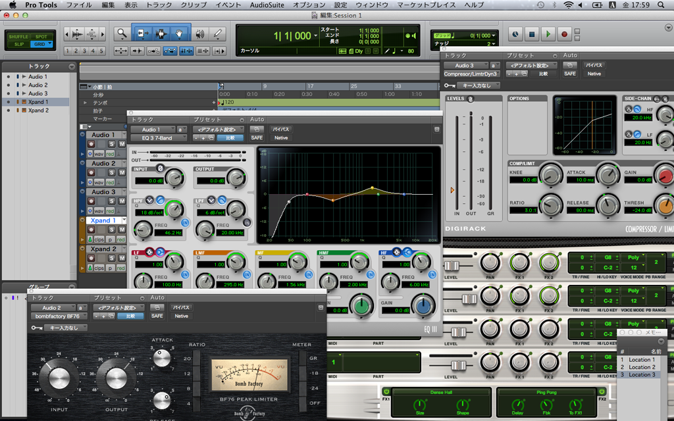Stop playback with the Stop button

click(x=532, y=34)
